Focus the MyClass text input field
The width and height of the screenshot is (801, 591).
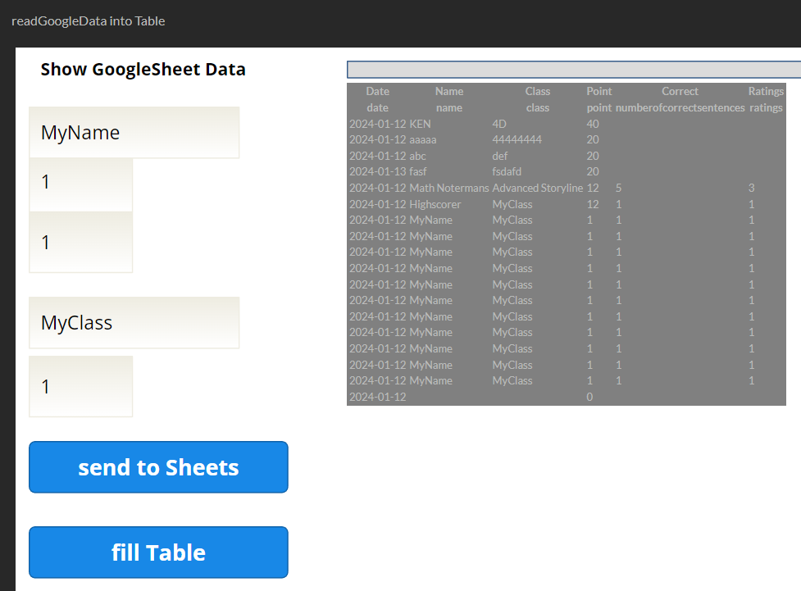coord(134,322)
